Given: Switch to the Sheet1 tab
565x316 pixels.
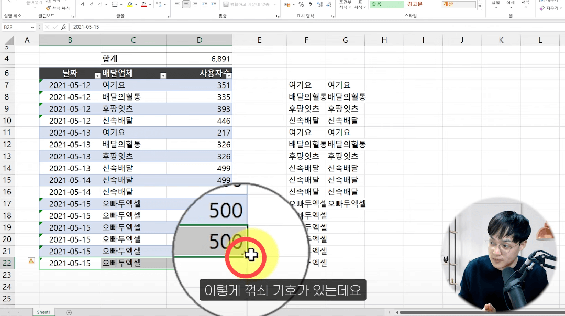Looking at the screenshot, I should click(x=43, y=312).
